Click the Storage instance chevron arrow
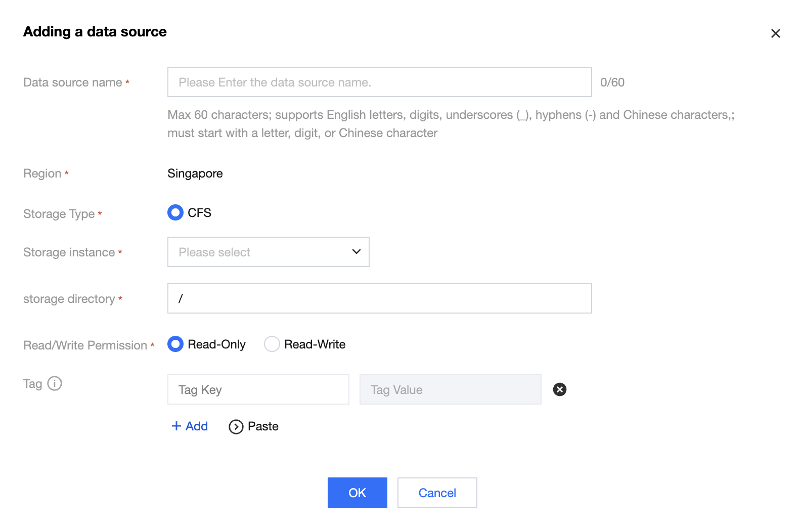 [x=357, y=252]
